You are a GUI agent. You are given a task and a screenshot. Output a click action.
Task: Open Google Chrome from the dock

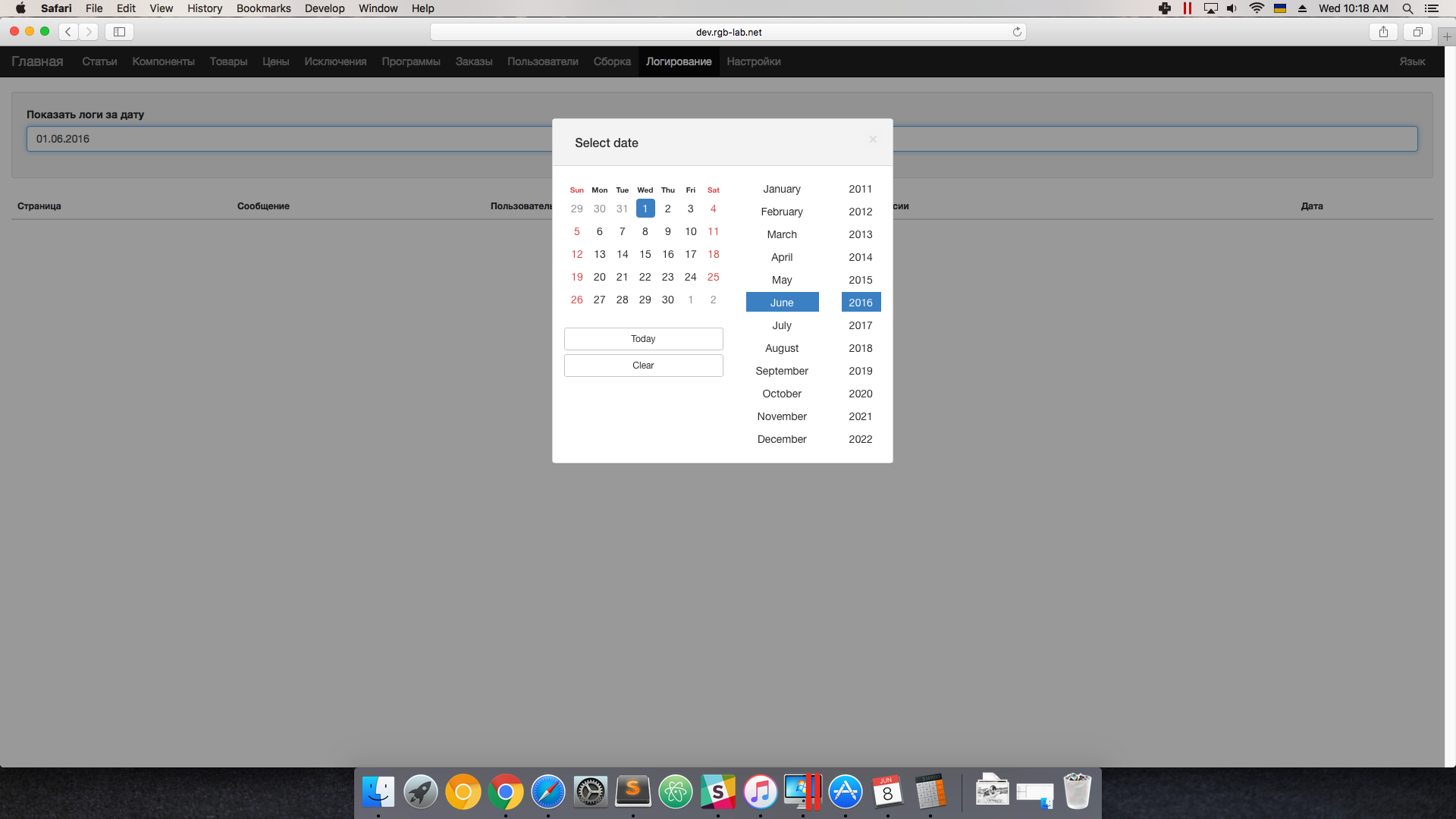pos(506,792)
